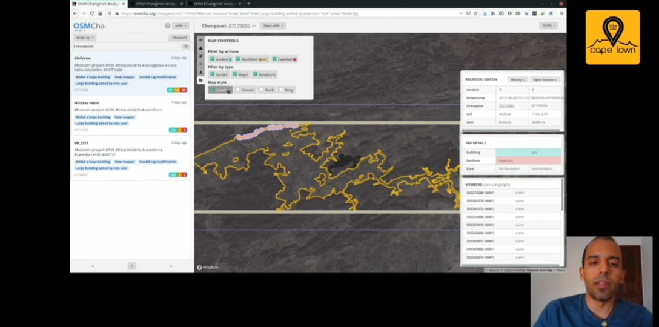This screenshot has height=327, width=659.
Task: Click the site lock icon in the address bar
Action: pyautogui.click(x=117, y=13)
